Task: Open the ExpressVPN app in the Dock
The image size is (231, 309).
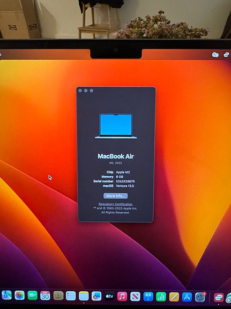Action: pyautogui.click(x=219, y=297)
